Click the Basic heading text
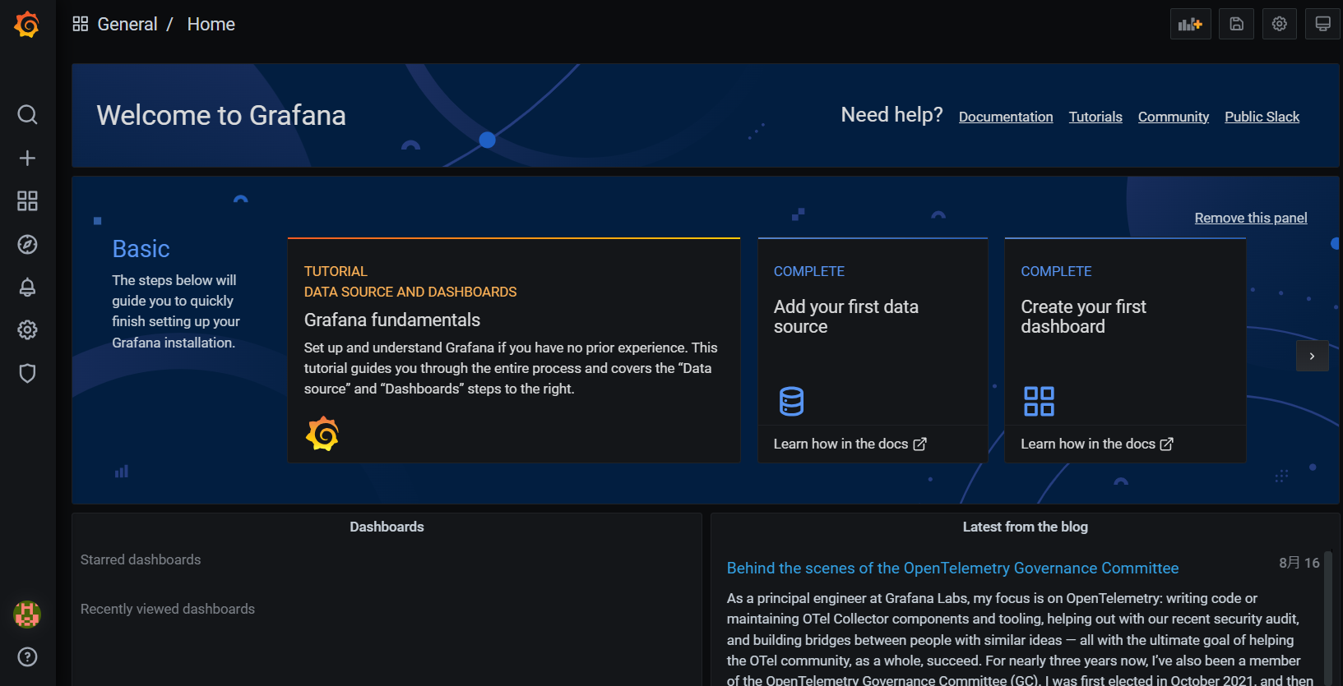1343x686 pixels. 141,249
